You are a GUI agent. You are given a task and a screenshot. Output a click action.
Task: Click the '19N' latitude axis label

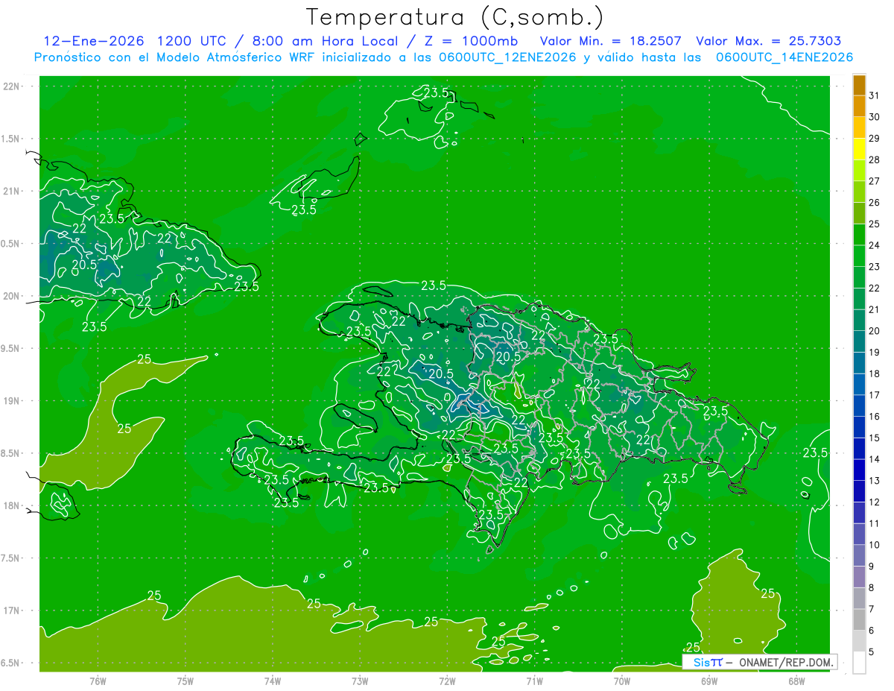tap(11, 401)
